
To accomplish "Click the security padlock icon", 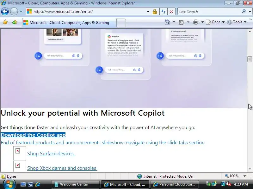I will click(155, 12).
